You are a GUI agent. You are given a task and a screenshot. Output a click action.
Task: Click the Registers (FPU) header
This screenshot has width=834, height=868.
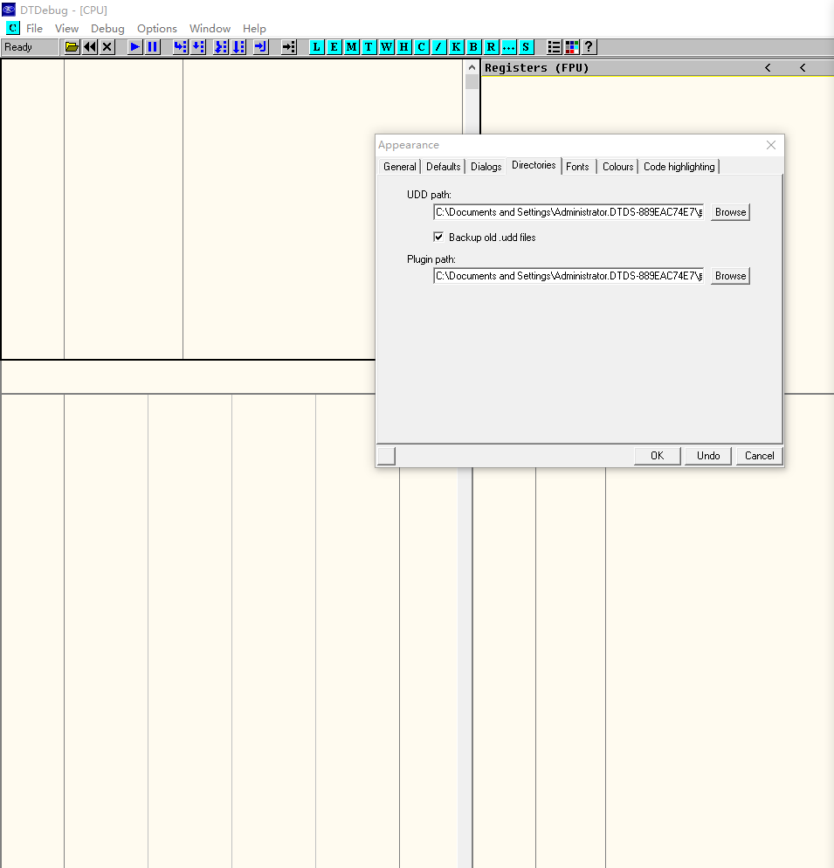tap(536, 67)
